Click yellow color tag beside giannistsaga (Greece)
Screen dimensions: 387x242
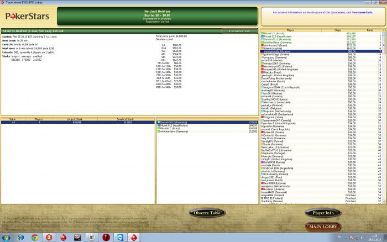tap(263, 54)
